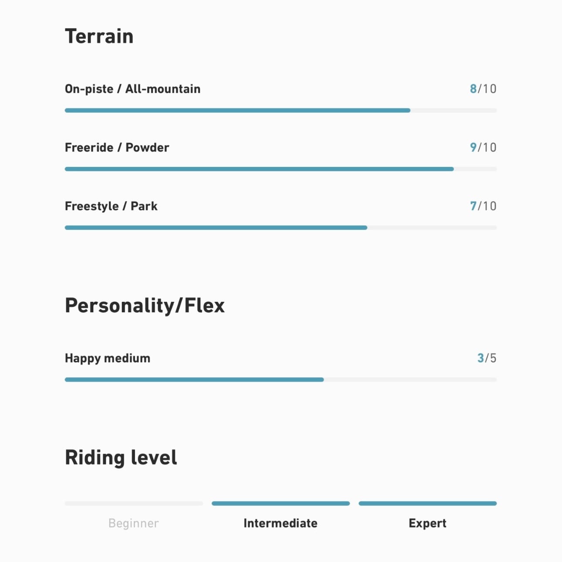Click the 7/10 Freestyle score

[x=483, y=206]
